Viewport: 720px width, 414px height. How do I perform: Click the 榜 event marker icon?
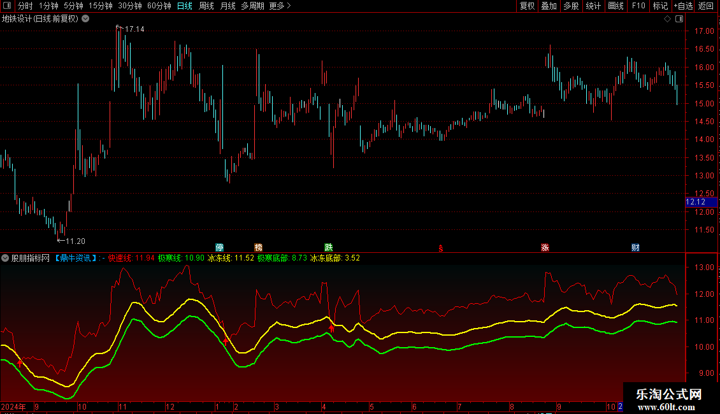[259, 247]
